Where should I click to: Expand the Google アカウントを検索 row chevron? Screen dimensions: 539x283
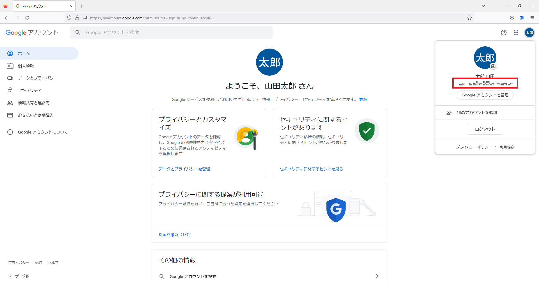[x=377, y=277]
